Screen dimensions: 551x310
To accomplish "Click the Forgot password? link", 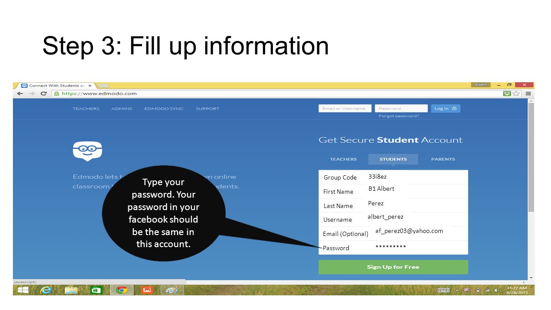I will click(x=399, y=116).
